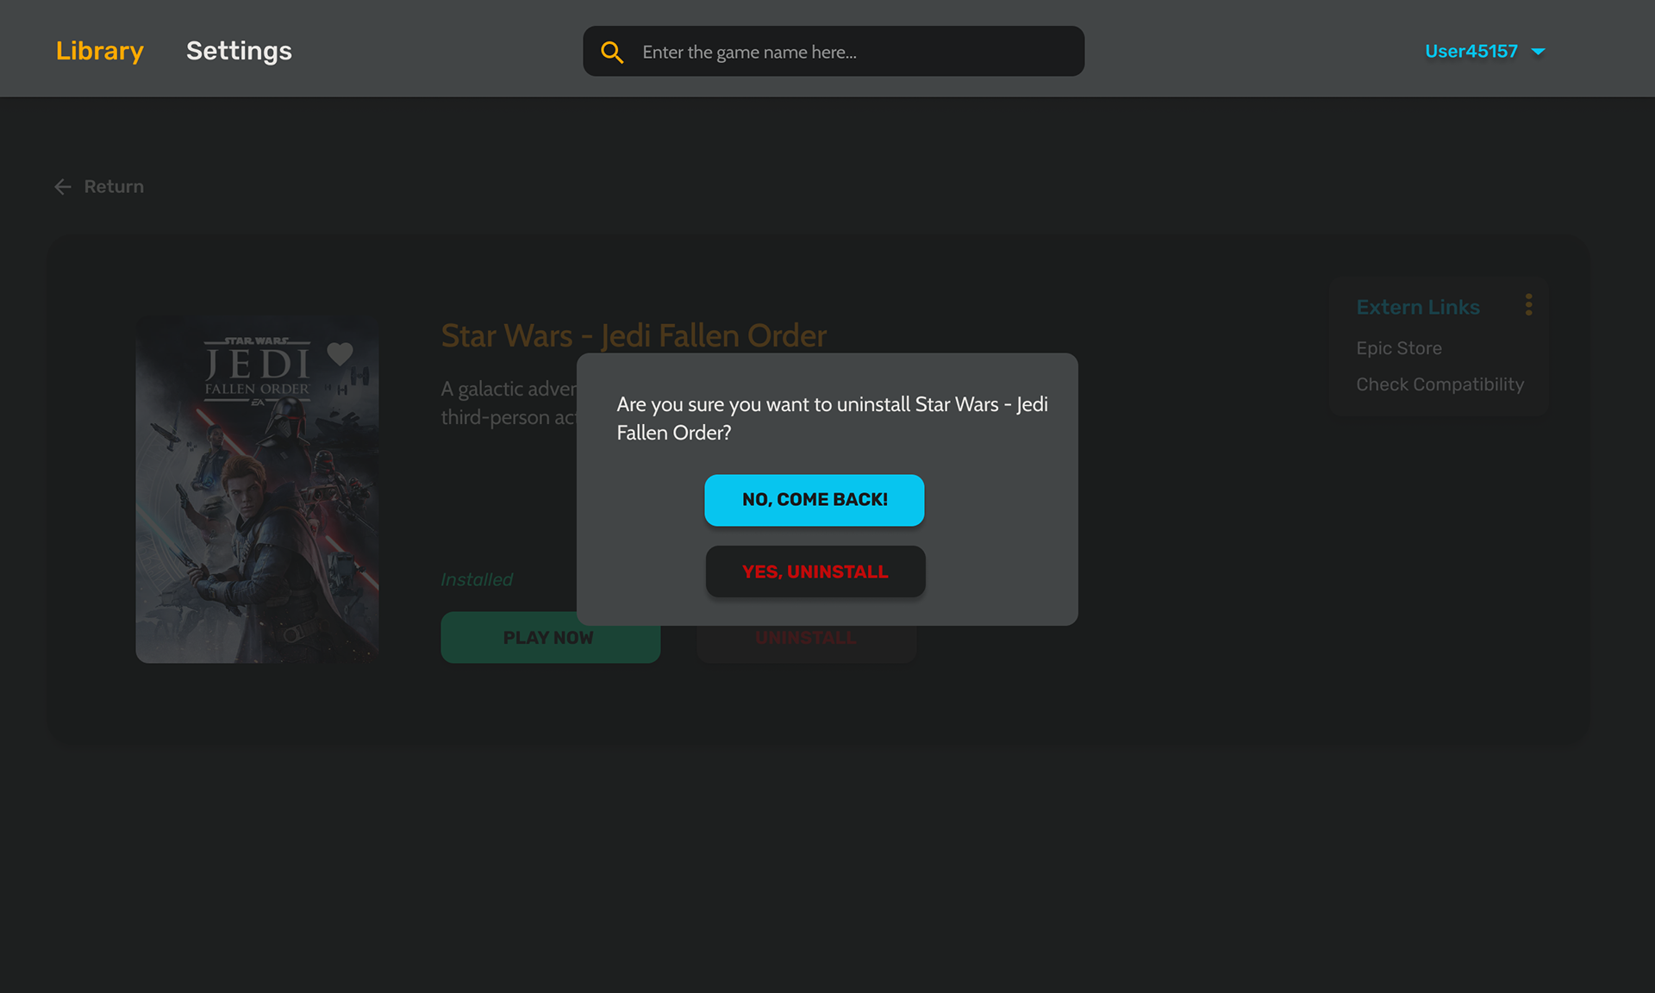Screen dimensions: 1655x993
Task: Click the orange search magnifier icon
Action: (612, 52)
